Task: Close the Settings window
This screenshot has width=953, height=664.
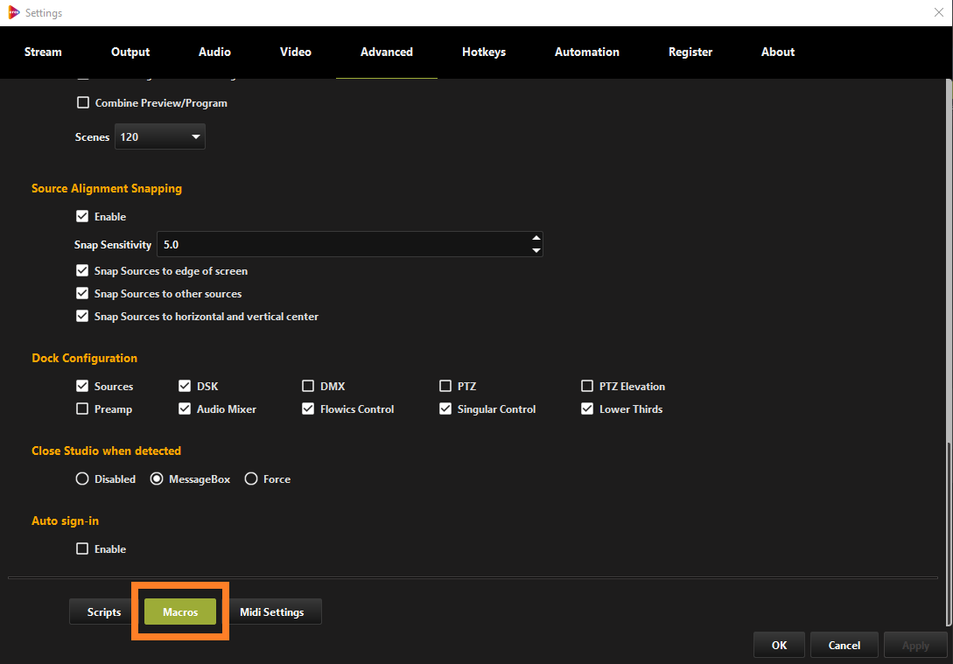Action: point(938,13)
